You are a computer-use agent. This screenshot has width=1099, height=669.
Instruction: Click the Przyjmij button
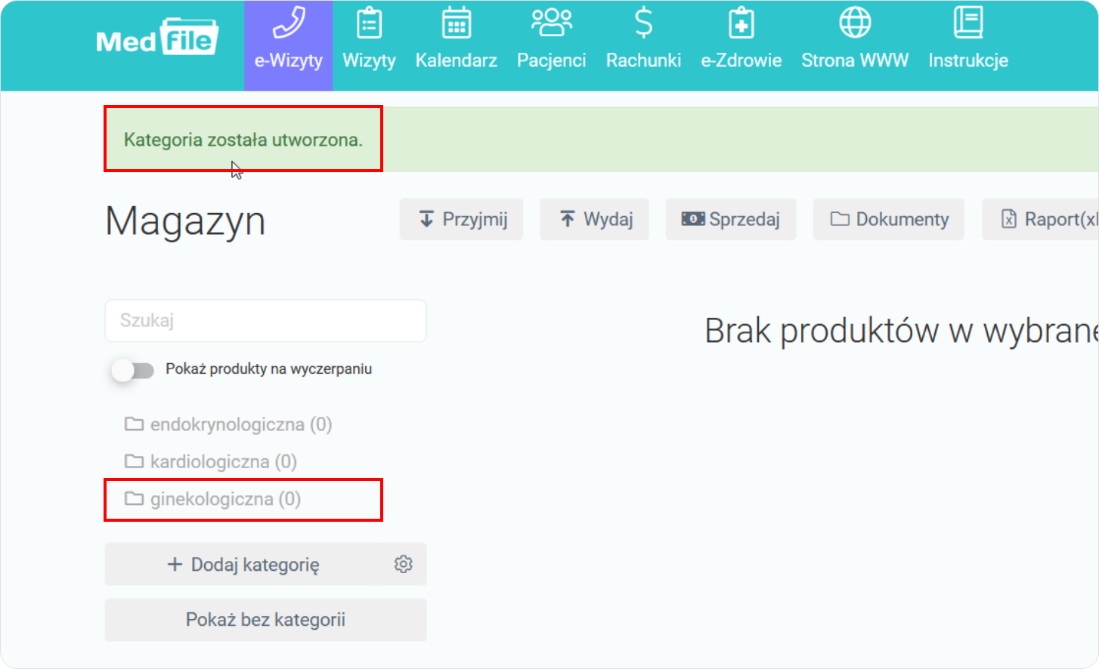461,220
